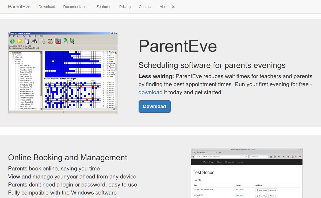This screenshot has width=321, height=198.
Task: Expand the 150 parents tree node
Action: pyautogui.click(x=13, y=57)
